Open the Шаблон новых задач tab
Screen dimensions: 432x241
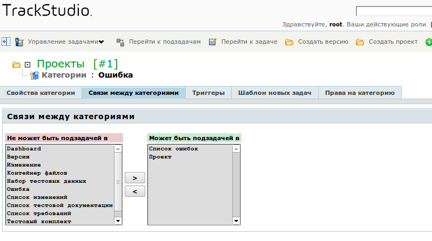tap(275, 93)
